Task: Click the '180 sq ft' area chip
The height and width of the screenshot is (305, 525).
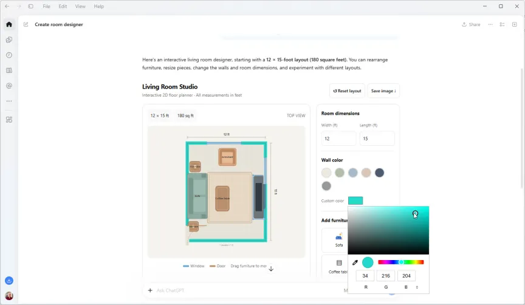Action: point(185,115)
